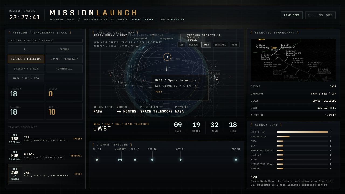
Task: Click the ISS label on the globe
Action: [x=130, y=66]
